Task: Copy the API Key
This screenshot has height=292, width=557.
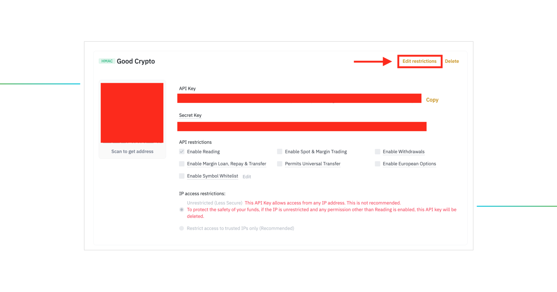Action: (x=432, y=99)
